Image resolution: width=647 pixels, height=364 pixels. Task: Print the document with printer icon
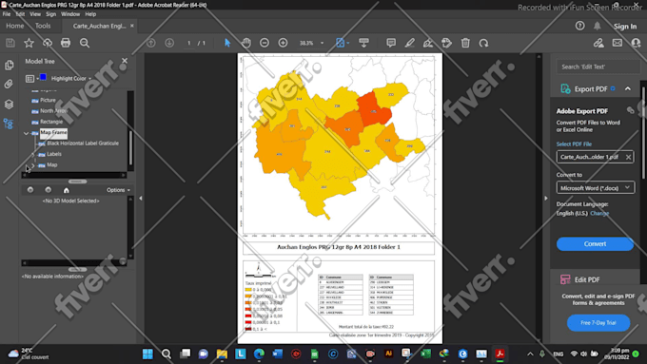click(66, 43)
